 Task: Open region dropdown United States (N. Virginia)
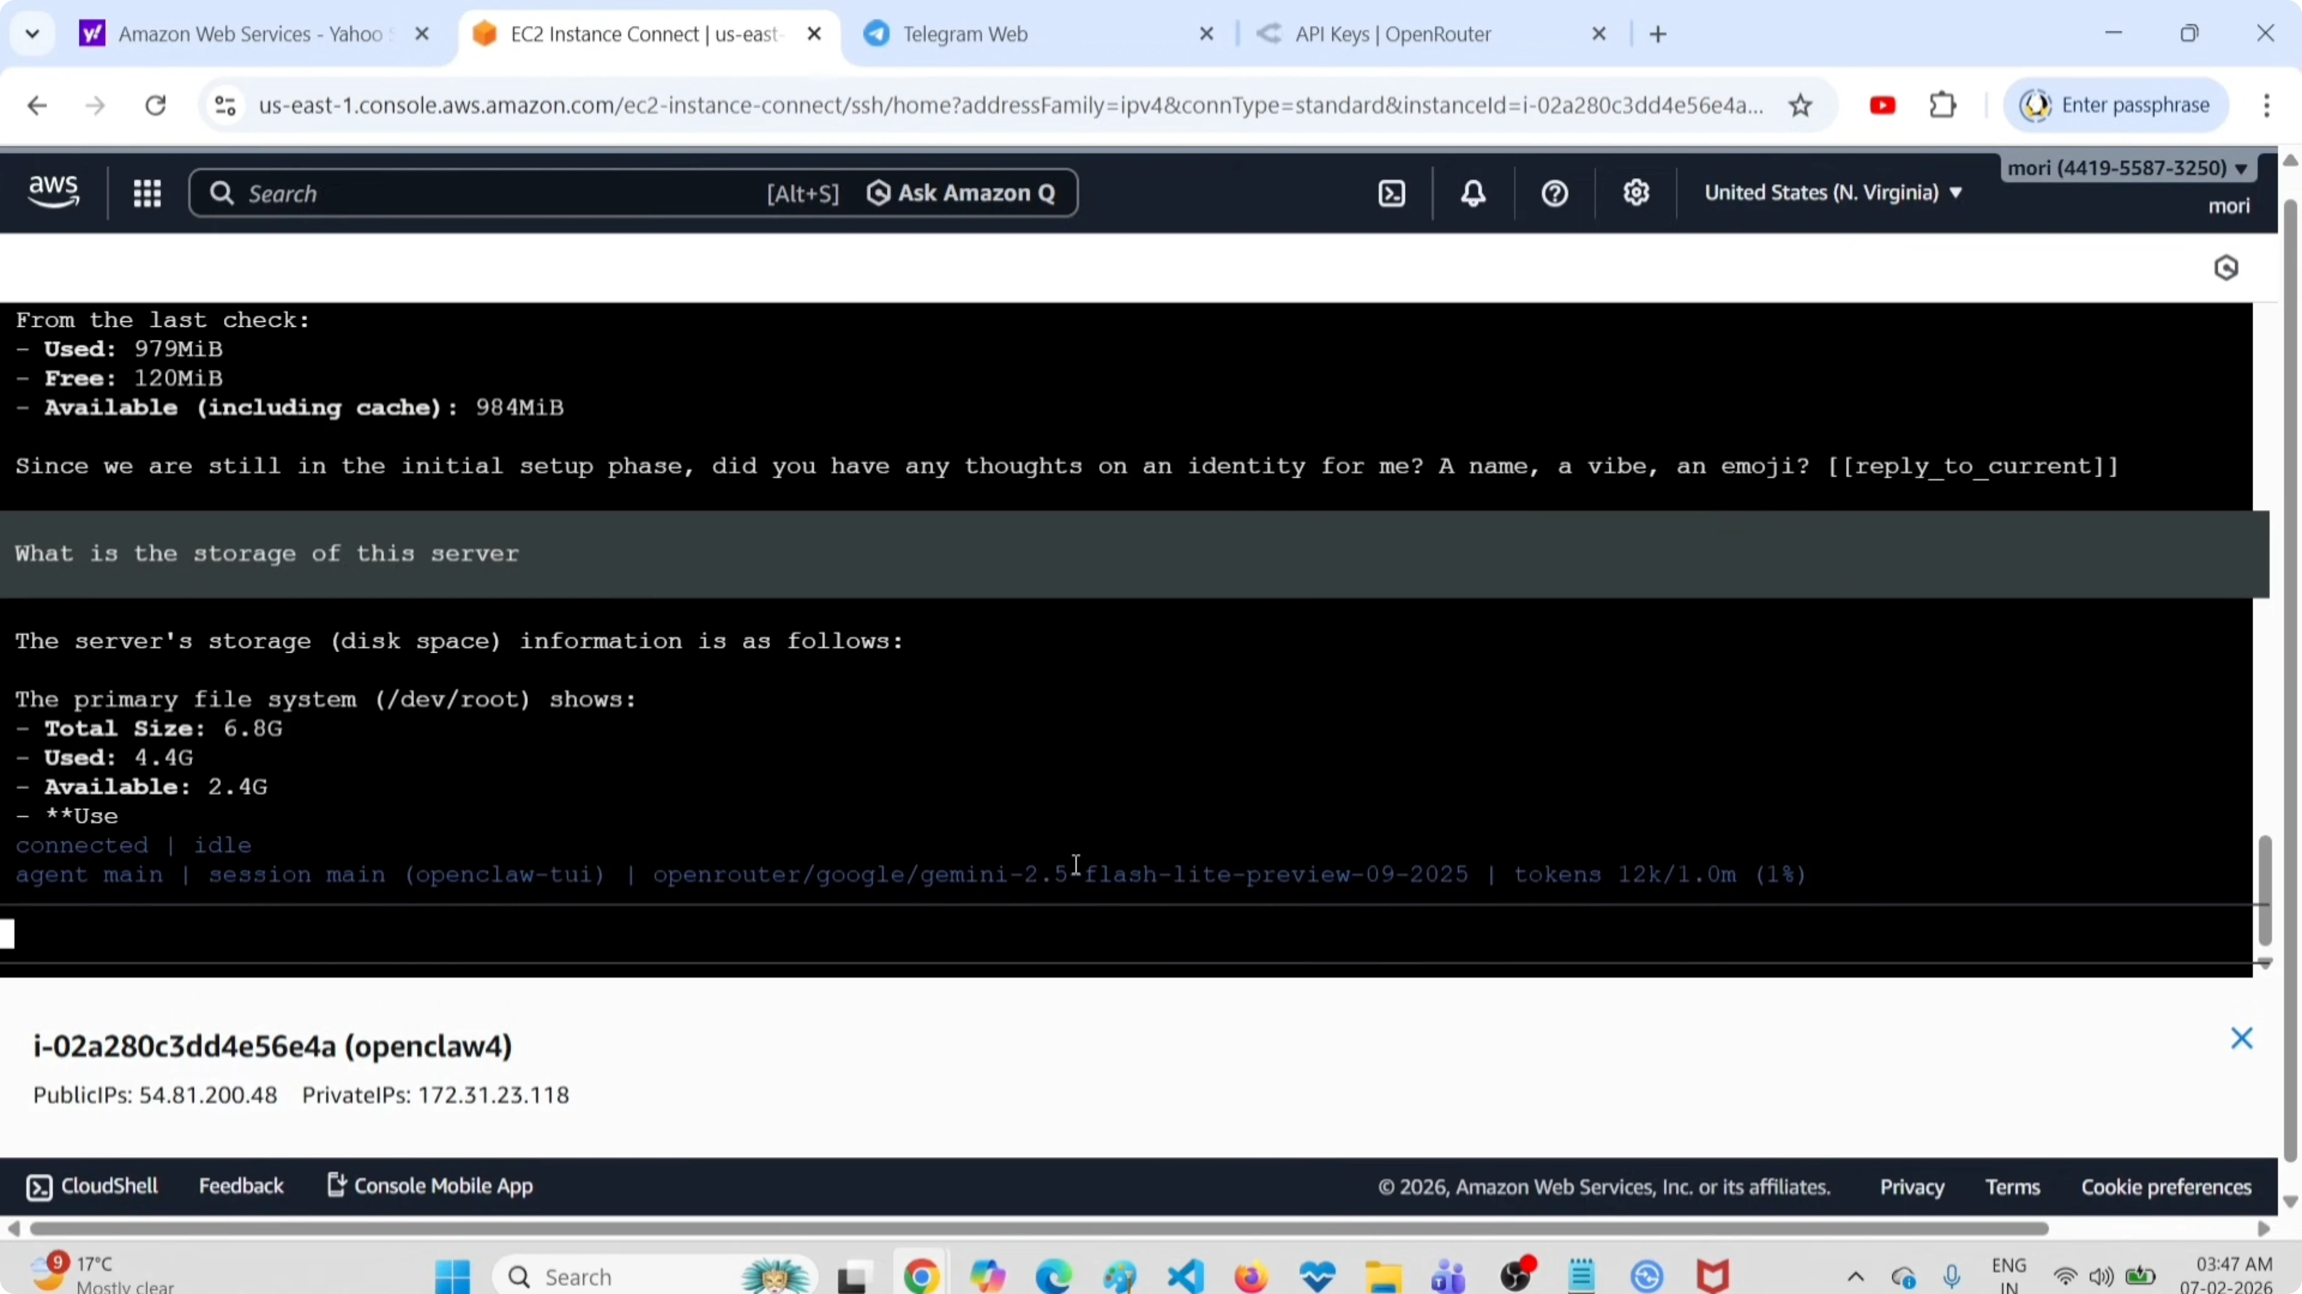(1833, 192)
